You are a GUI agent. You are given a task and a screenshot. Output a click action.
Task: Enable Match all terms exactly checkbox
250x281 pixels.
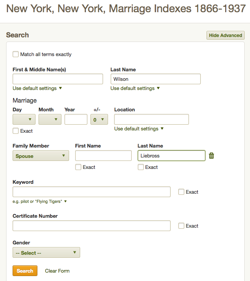point(16,54)
